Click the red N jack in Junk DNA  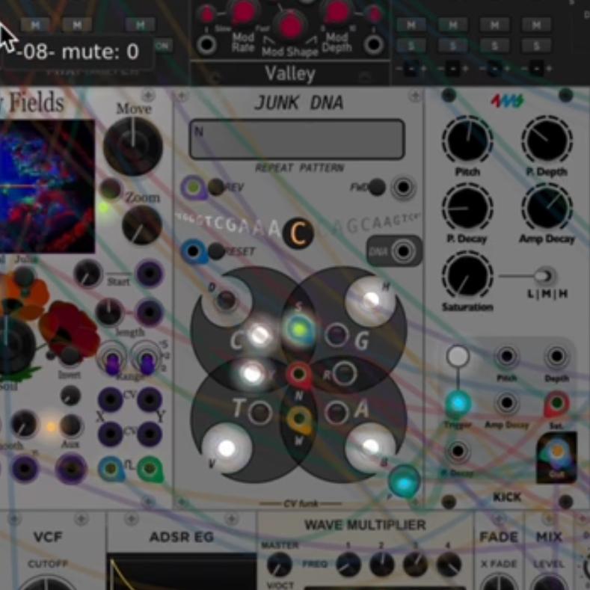point(299,372)
